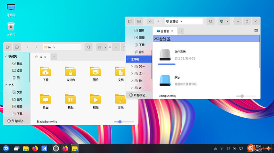Click new folder icon in 计算机 window toolbar
Viewport: 274px width, 153px height.
tap(130, 21)
